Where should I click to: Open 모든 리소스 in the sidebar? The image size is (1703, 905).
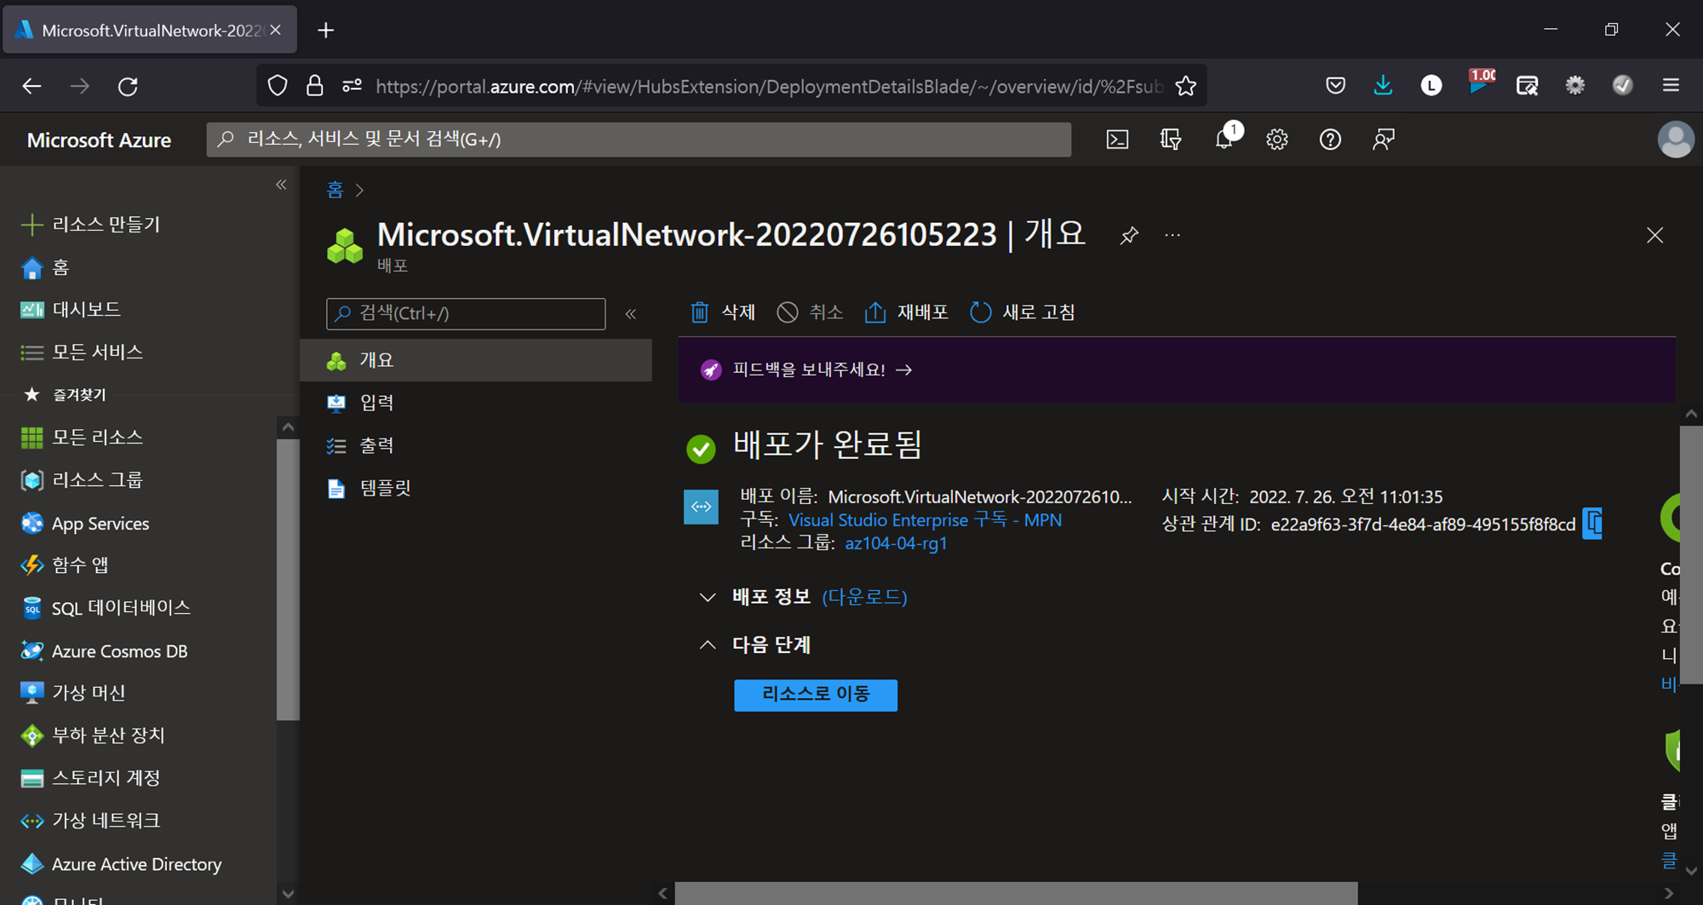[81, 438]
